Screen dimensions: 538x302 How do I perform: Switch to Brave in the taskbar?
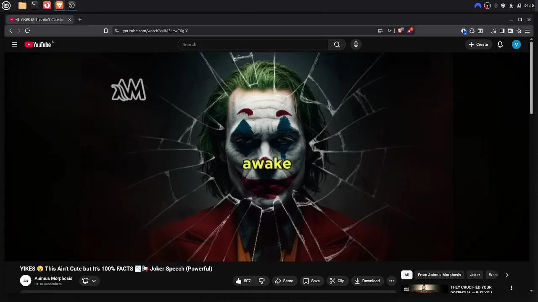59,5
